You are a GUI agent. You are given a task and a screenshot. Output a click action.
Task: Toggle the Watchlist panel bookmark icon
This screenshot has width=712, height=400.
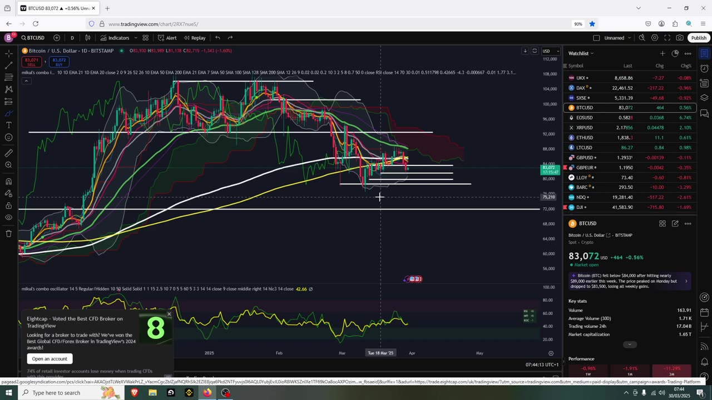[704, 53]
